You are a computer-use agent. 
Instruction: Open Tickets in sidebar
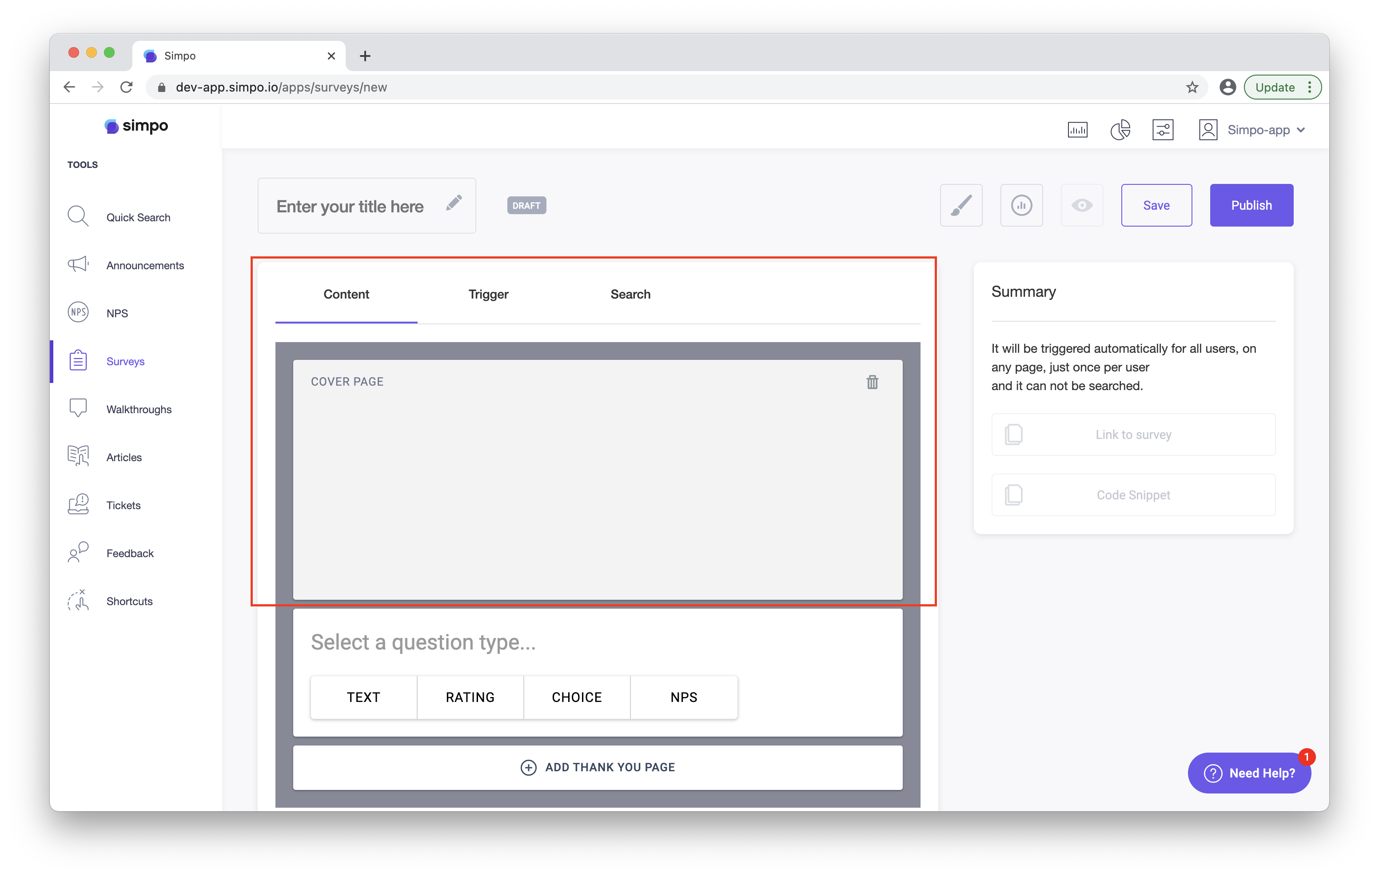click(123, 505)
